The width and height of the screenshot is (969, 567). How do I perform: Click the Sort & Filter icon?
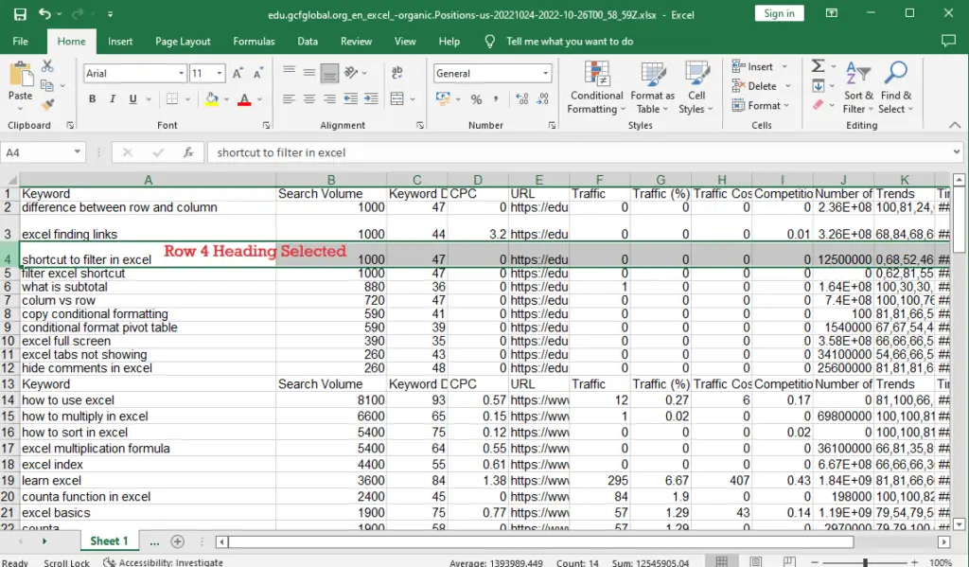point(857,90)
